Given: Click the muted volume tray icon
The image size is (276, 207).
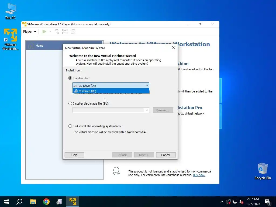Looking at the screenshot, I should (x=241, y=202).
